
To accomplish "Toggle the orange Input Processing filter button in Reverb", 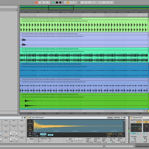I will tap(139, 122).
